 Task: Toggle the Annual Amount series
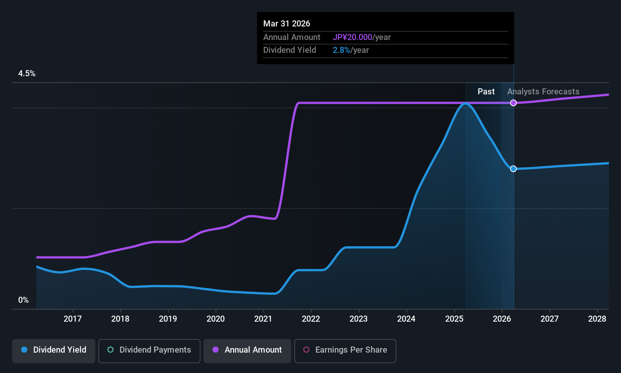247,351
